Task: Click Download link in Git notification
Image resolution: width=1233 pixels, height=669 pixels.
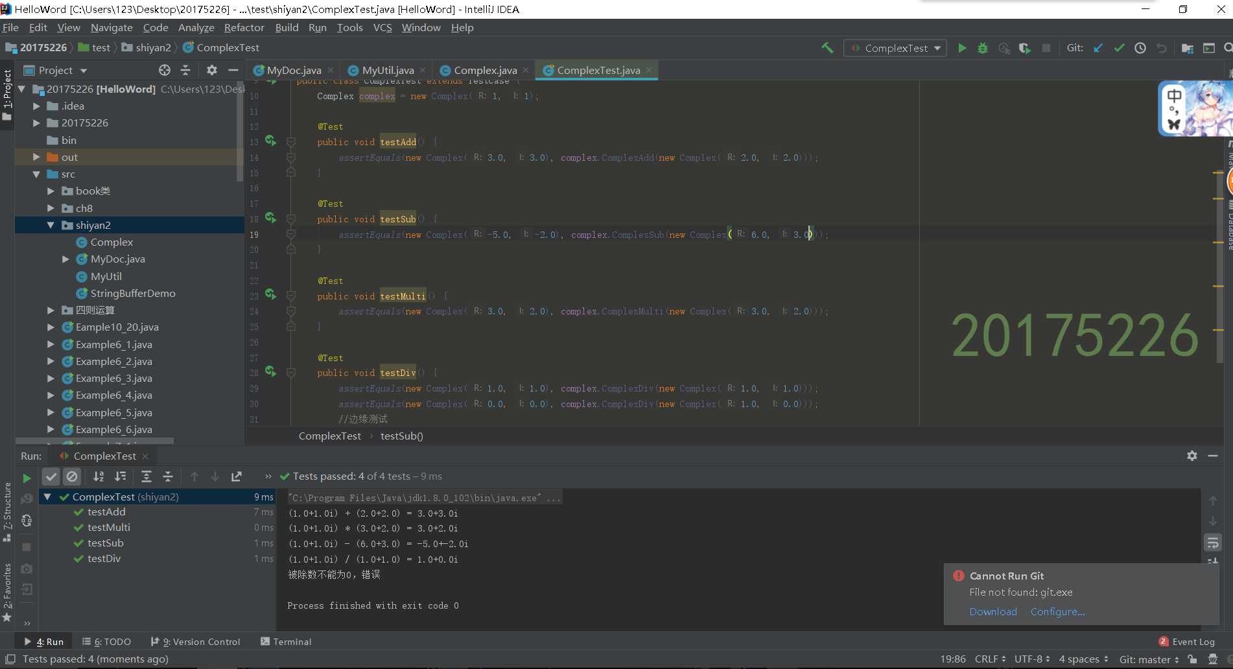Action: (993, 612)
